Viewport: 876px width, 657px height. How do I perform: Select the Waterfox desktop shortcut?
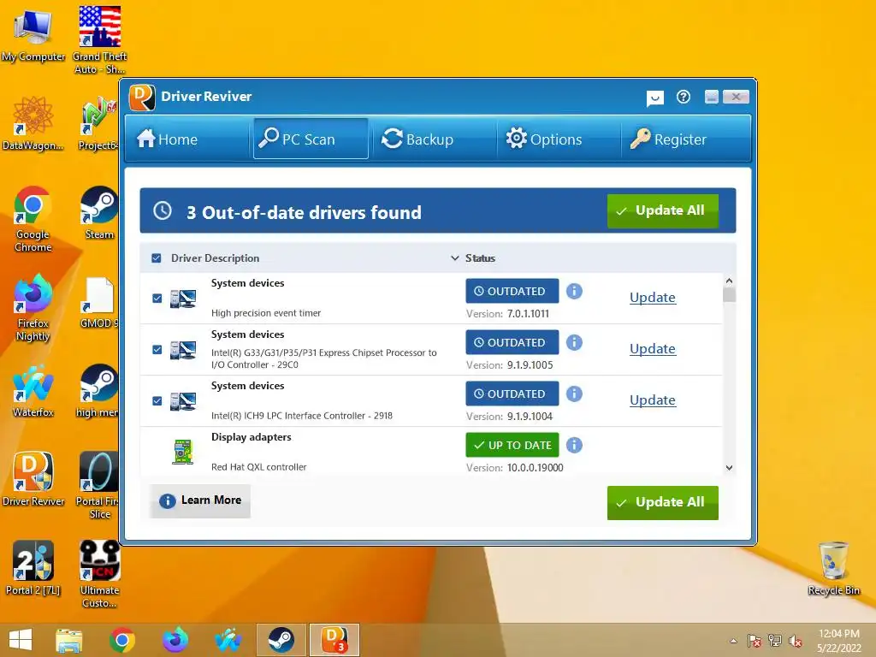pos(33,391)
